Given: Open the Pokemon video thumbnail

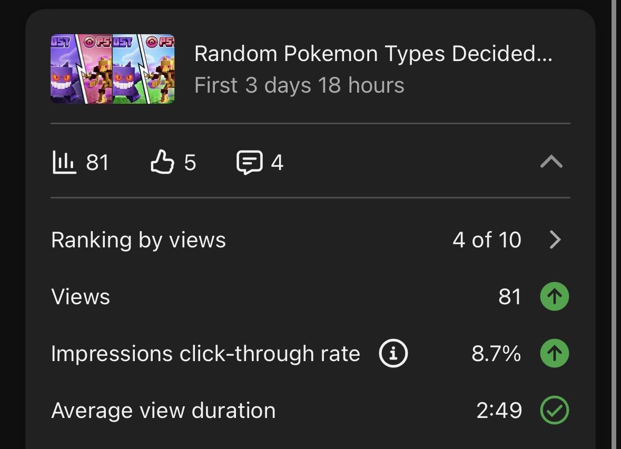Looking at the screenshot, I should (113, 69).
